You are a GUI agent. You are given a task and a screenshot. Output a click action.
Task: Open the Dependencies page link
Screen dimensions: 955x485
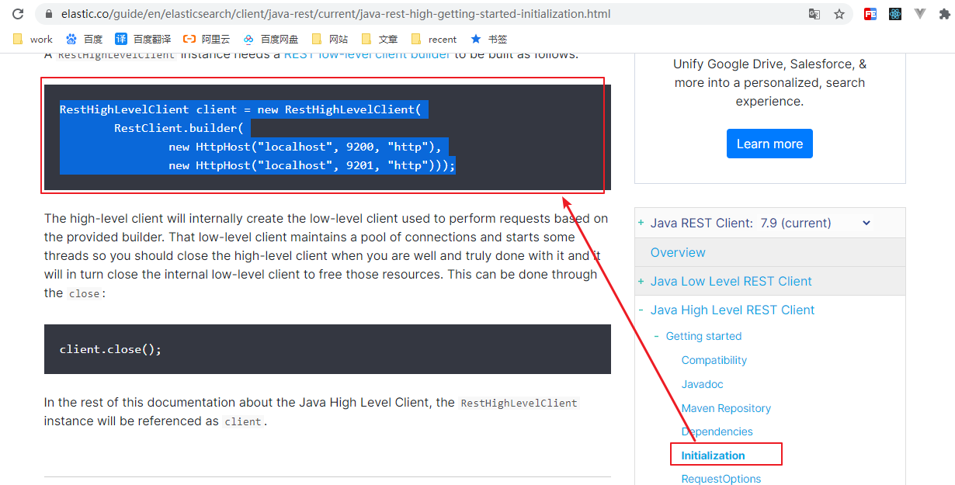pos(717,431)
